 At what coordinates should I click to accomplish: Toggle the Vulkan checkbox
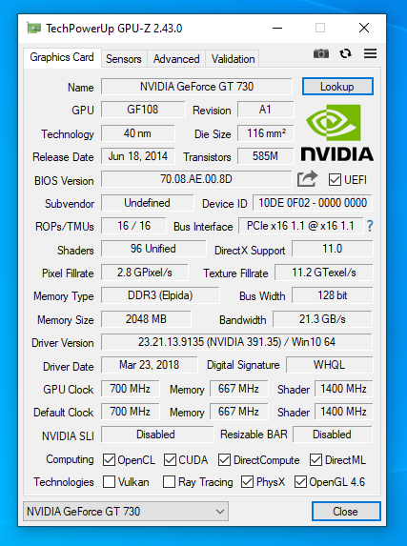(x=109, y=482)
